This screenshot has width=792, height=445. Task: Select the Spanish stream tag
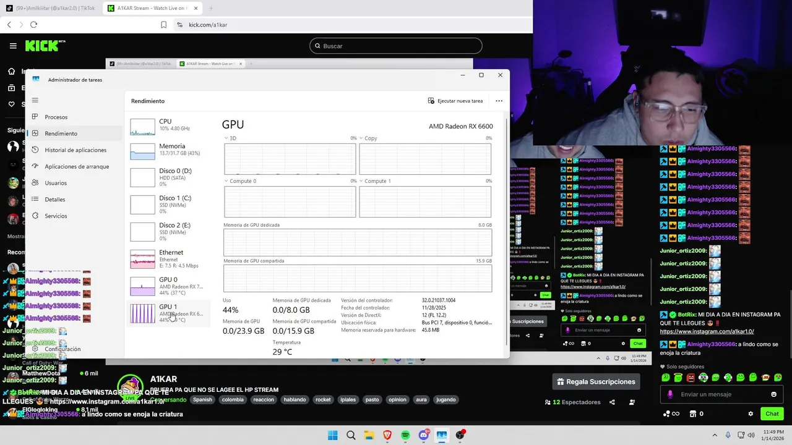pyautogui.click(x=202, y=399)
